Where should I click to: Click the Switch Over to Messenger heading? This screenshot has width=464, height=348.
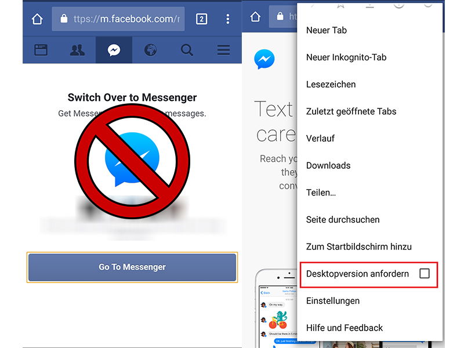132,97
